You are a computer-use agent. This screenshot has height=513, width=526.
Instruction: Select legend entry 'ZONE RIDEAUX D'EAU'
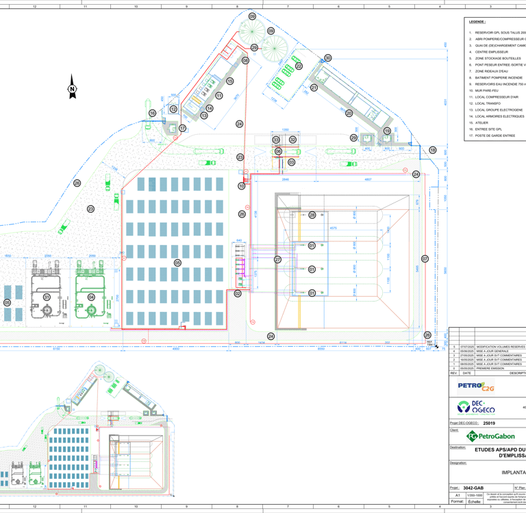(488, 71)
